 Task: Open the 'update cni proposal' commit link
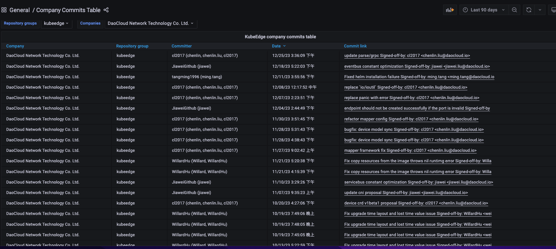406,193
